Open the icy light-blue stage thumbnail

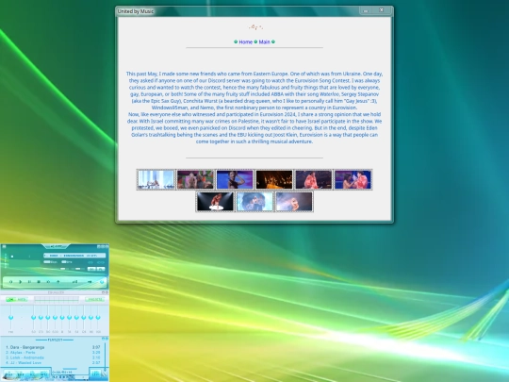pos(254,202)
